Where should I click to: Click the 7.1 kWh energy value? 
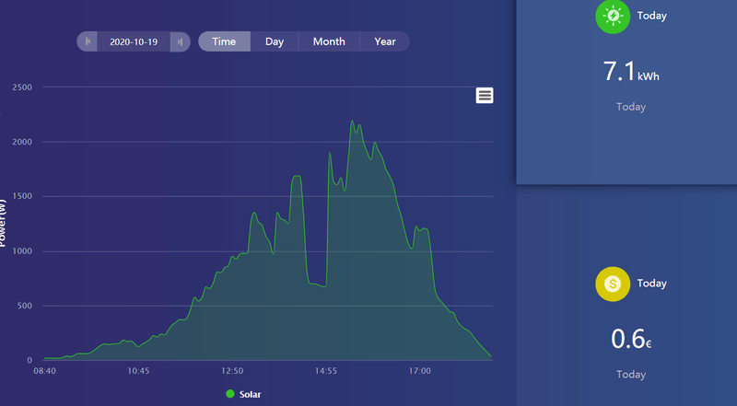[x=631, y=72]
